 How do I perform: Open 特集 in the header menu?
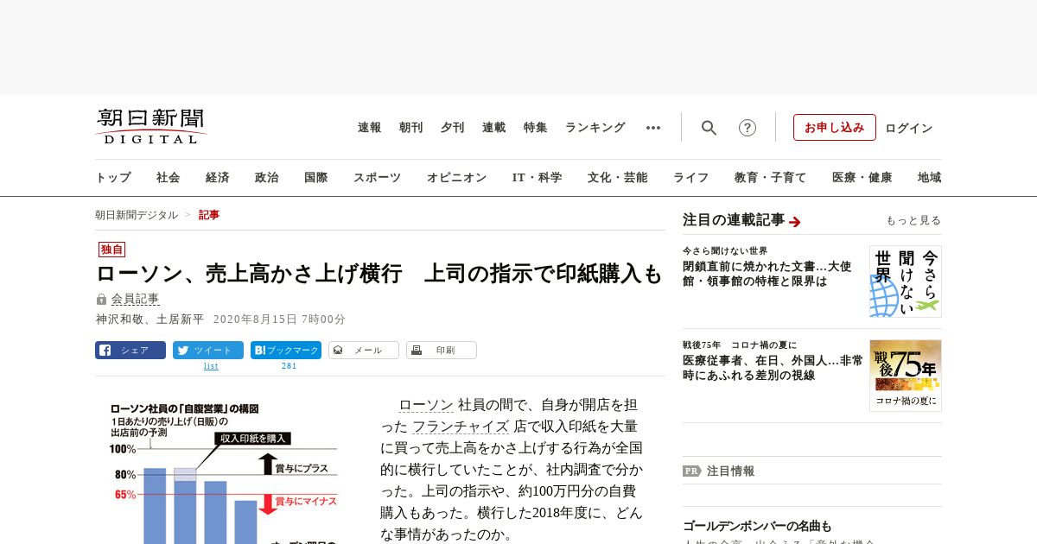click(536, 128)
